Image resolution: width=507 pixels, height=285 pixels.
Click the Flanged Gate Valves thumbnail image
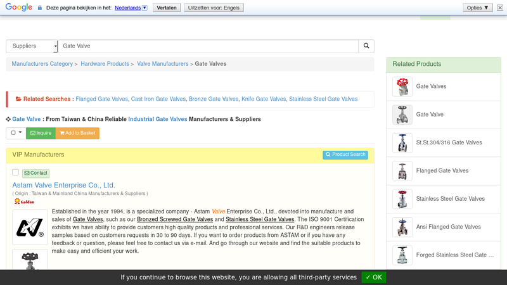tap(402, 171)
